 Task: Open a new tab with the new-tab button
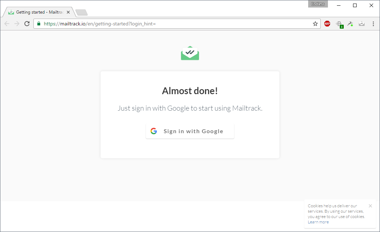82,12
